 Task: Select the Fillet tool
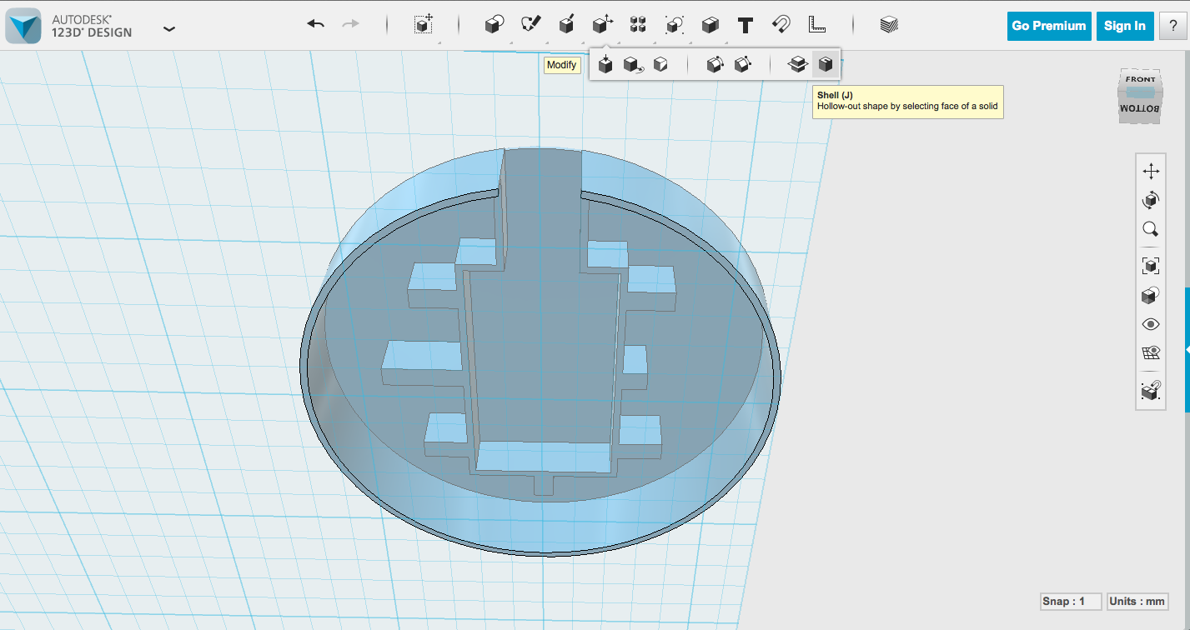(715, 64)
